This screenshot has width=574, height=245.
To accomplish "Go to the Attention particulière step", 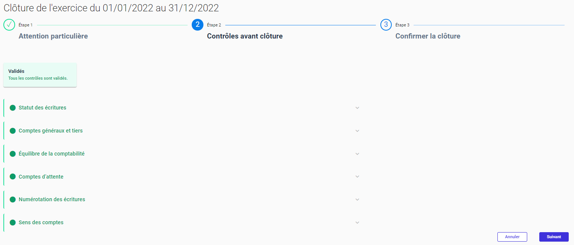I will click(53, 36).
